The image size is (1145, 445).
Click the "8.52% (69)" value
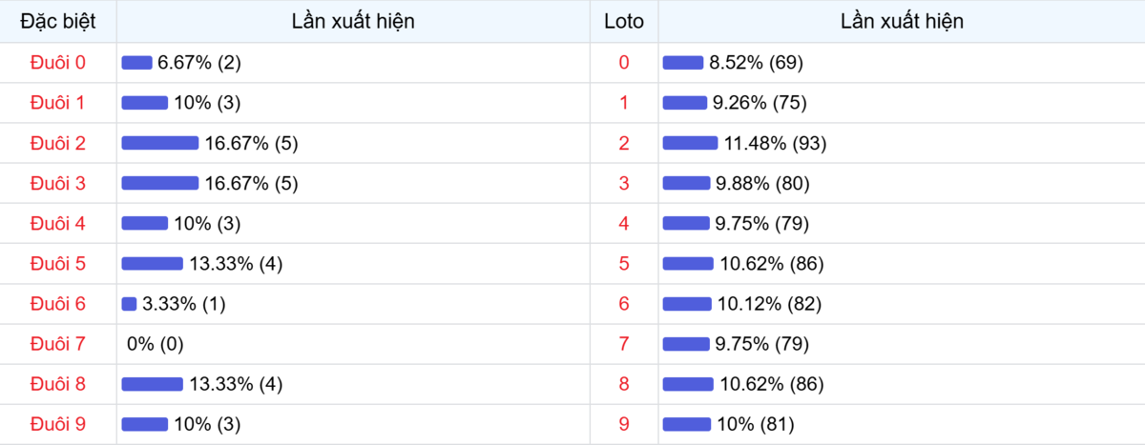pyautogui.click(x=757, y=63)
